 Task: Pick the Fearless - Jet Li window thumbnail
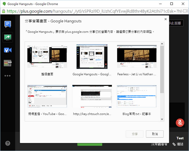pos(137,57)
